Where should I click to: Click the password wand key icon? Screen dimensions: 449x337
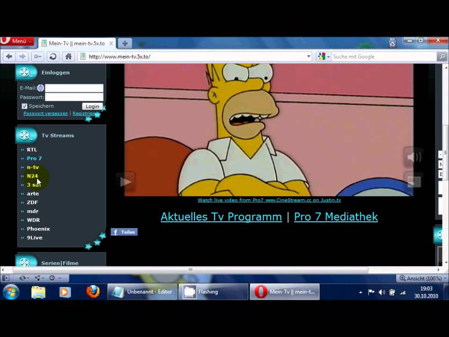[x=37, y=57]
